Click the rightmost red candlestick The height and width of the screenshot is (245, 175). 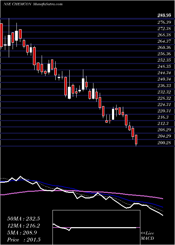(136, 139)
